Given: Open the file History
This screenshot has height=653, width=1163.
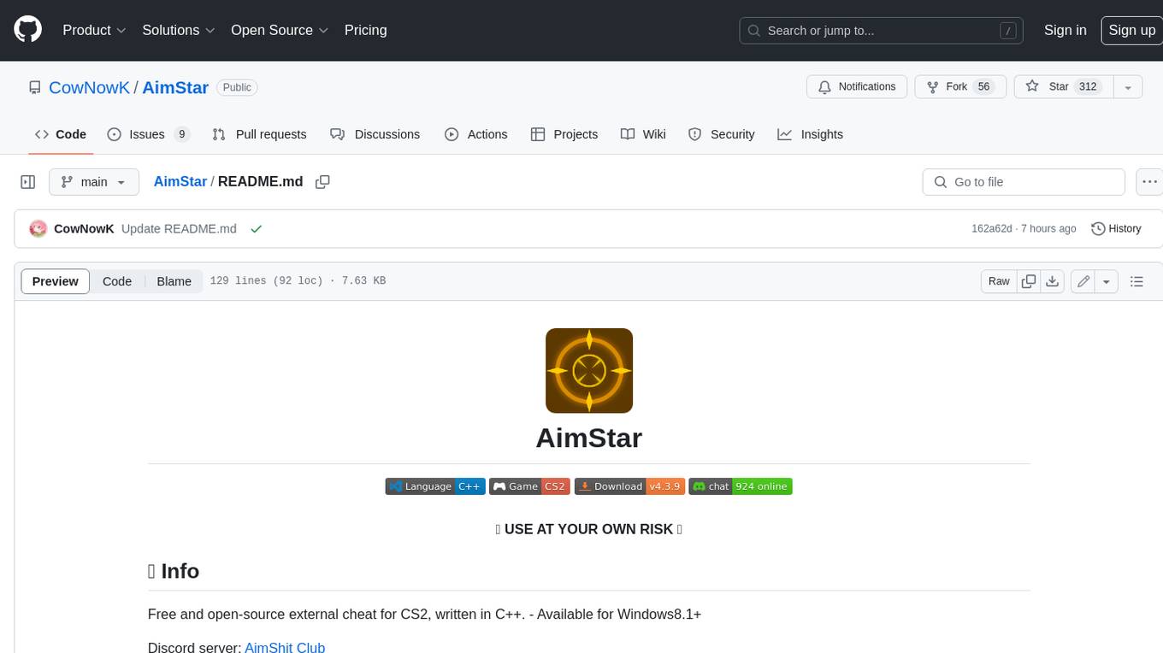Looking at the screenshot, I should (1116, 229).
